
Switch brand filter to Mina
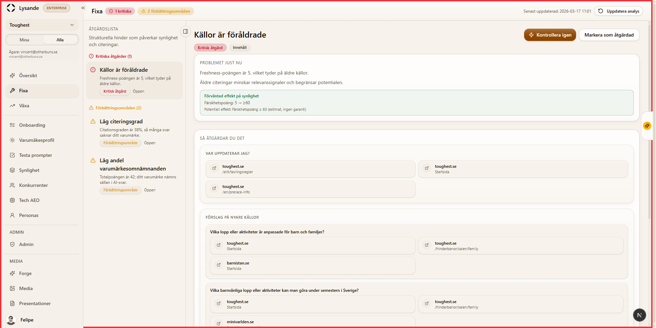[x=24, y=40]
